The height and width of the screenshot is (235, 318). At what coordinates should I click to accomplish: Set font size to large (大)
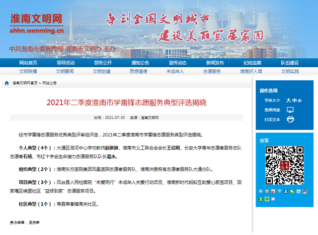(288, 100)
